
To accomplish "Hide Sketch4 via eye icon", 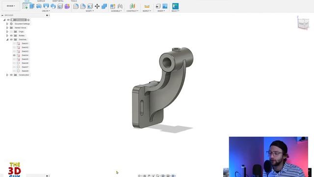I will (14, 55).
